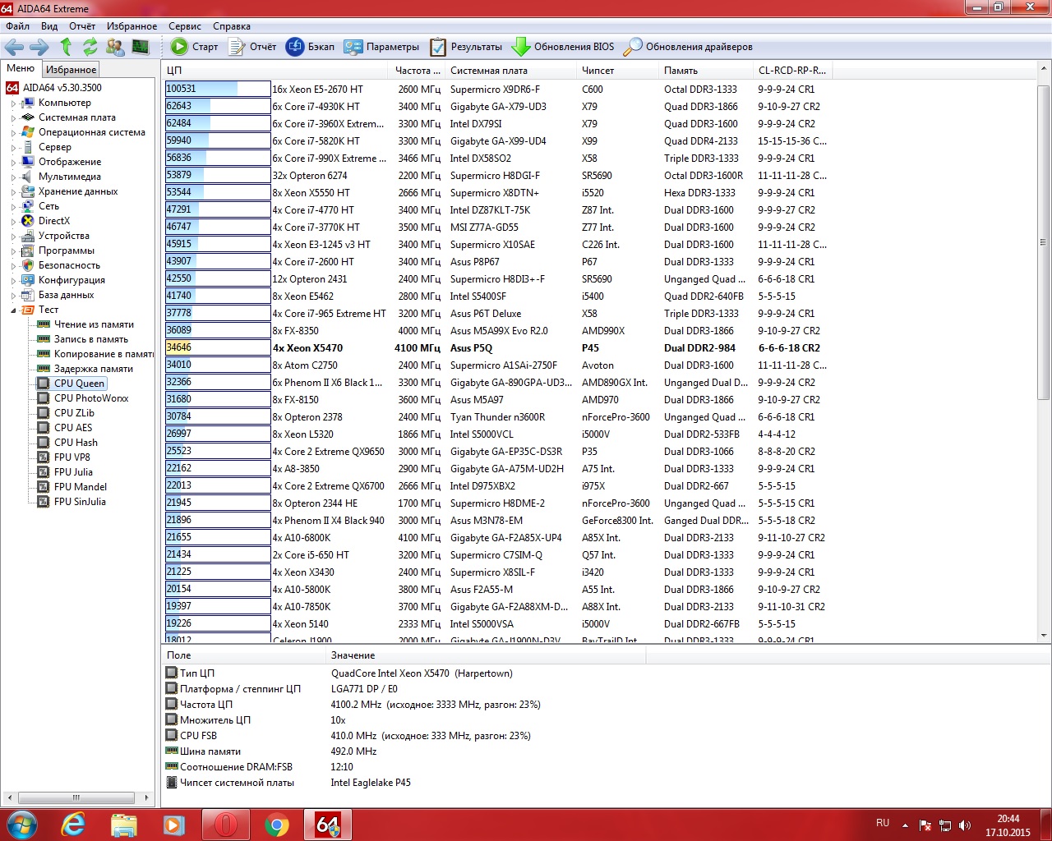Expand the Сервер tree node
This screenshot has width=1052, height=841.
pos(14,148)
